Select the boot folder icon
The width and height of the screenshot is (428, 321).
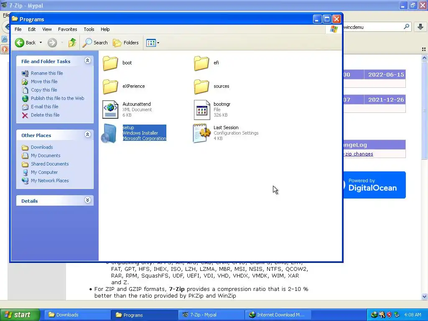[x=110, y=63]
